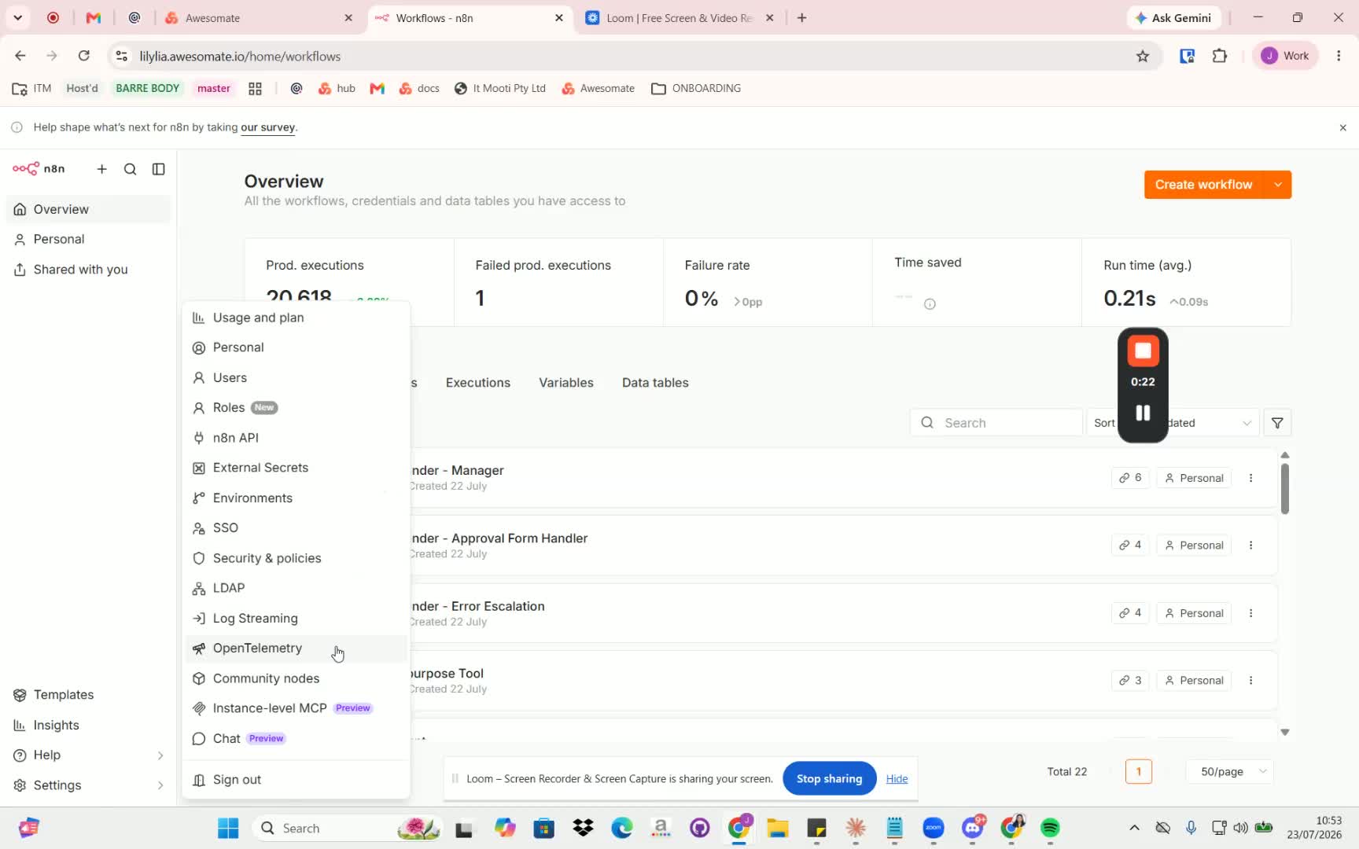Open Zoom from the taskbar
Image resolution: width=1359 pixels, height=849 pixels.
point(934,828)
